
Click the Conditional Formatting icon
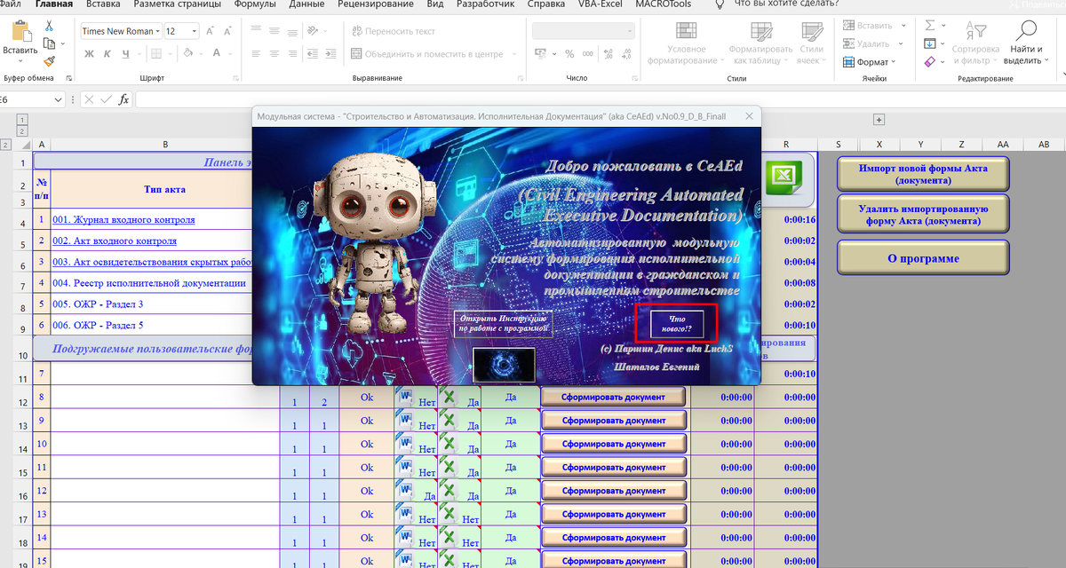point(687,32)
